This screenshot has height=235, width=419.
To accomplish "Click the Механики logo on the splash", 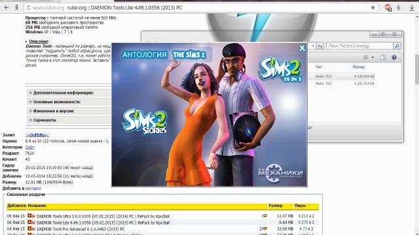I will pos(280,173).
